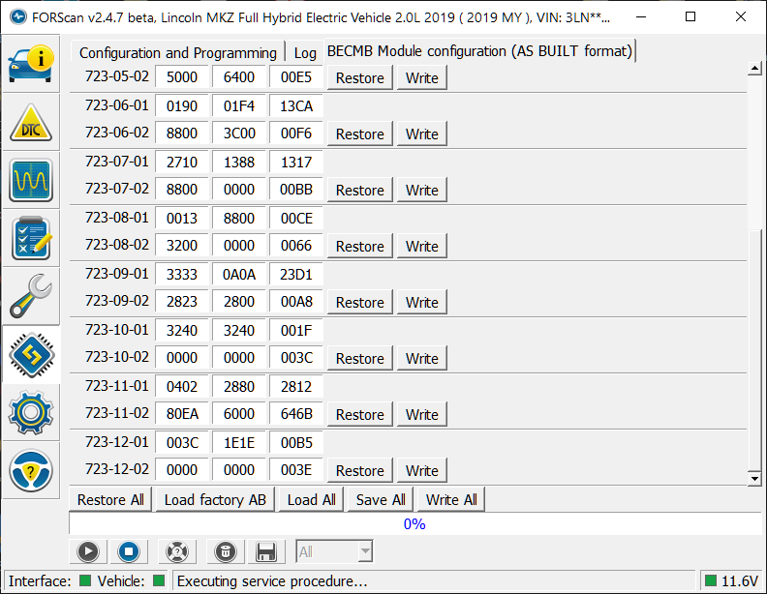This screenshot has height=594, width=767.
Task: Click field 3C00 in row 723-06-02
Action: point(239,133)
